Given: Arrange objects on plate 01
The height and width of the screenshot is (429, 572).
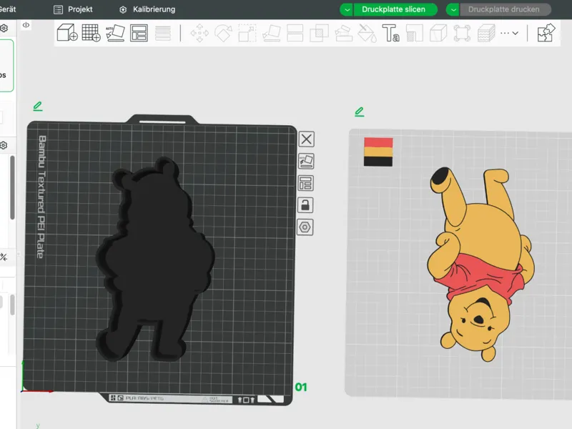Looking at the screenshot, I should point(306,183).
